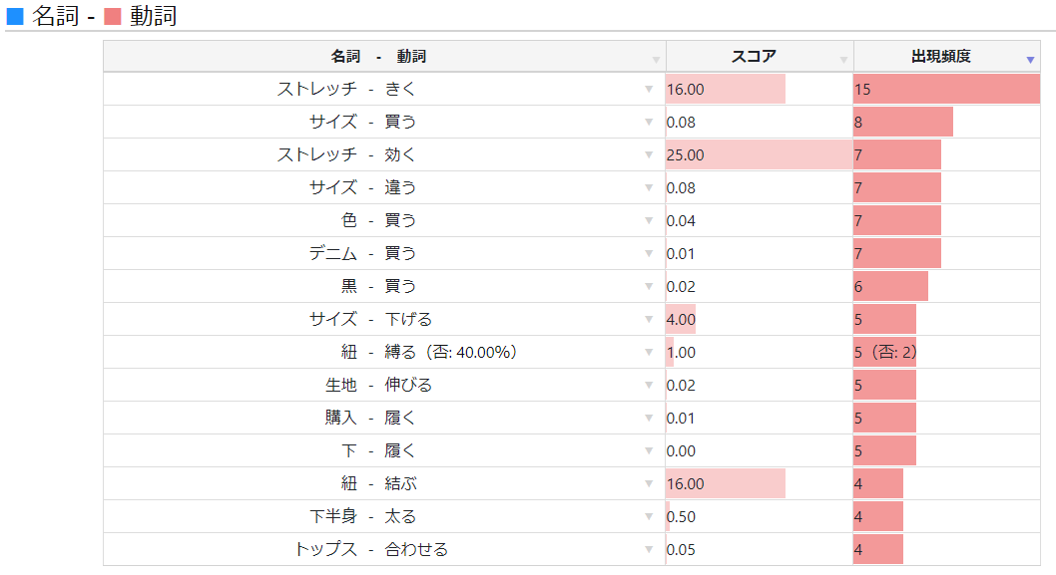
Task: Click the frequency bar showing 15
Action: tap(946, 89)
